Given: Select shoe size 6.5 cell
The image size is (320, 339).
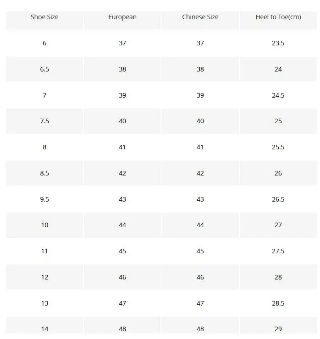Looking at the screenshot, I should [x=44, y=69].
